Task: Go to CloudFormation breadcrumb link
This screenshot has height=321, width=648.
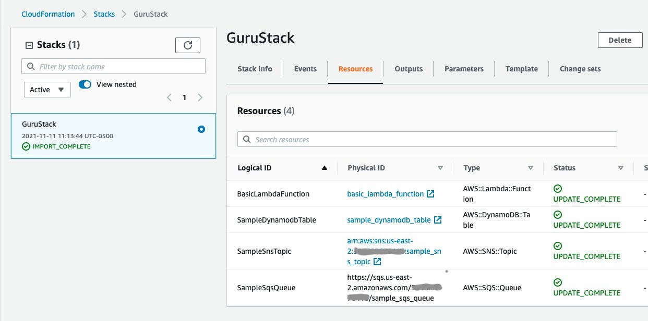Action: [48, 14]
